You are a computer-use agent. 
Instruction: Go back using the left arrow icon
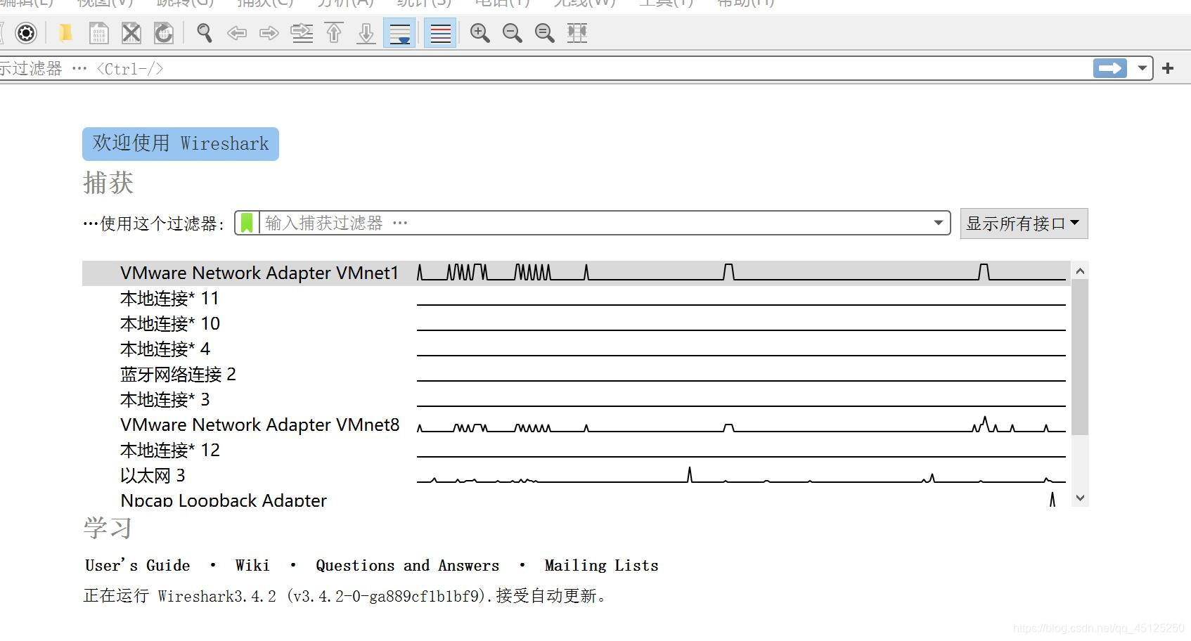coord(237,33)
